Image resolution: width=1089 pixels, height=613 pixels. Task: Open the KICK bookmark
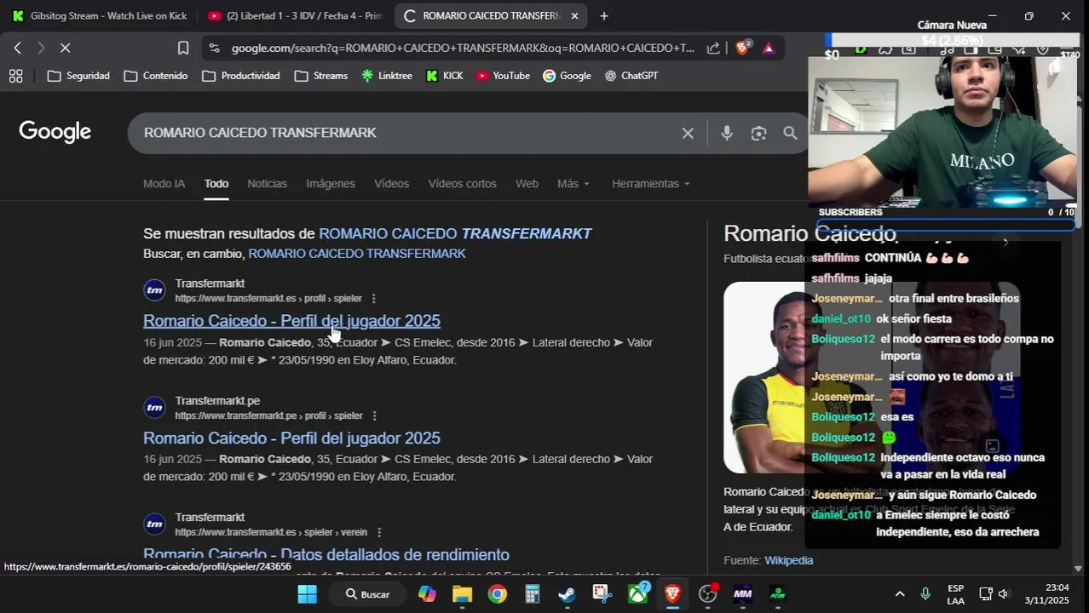(x=444, y=76)
